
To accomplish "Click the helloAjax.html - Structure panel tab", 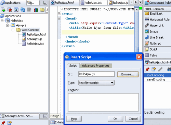I will coord(20,116).
